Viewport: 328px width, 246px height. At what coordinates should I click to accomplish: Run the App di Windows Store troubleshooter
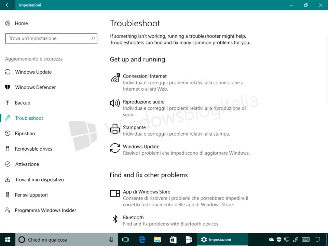click(180, 198)
